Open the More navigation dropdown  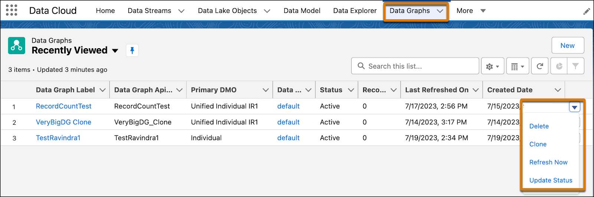click(471, 11)
